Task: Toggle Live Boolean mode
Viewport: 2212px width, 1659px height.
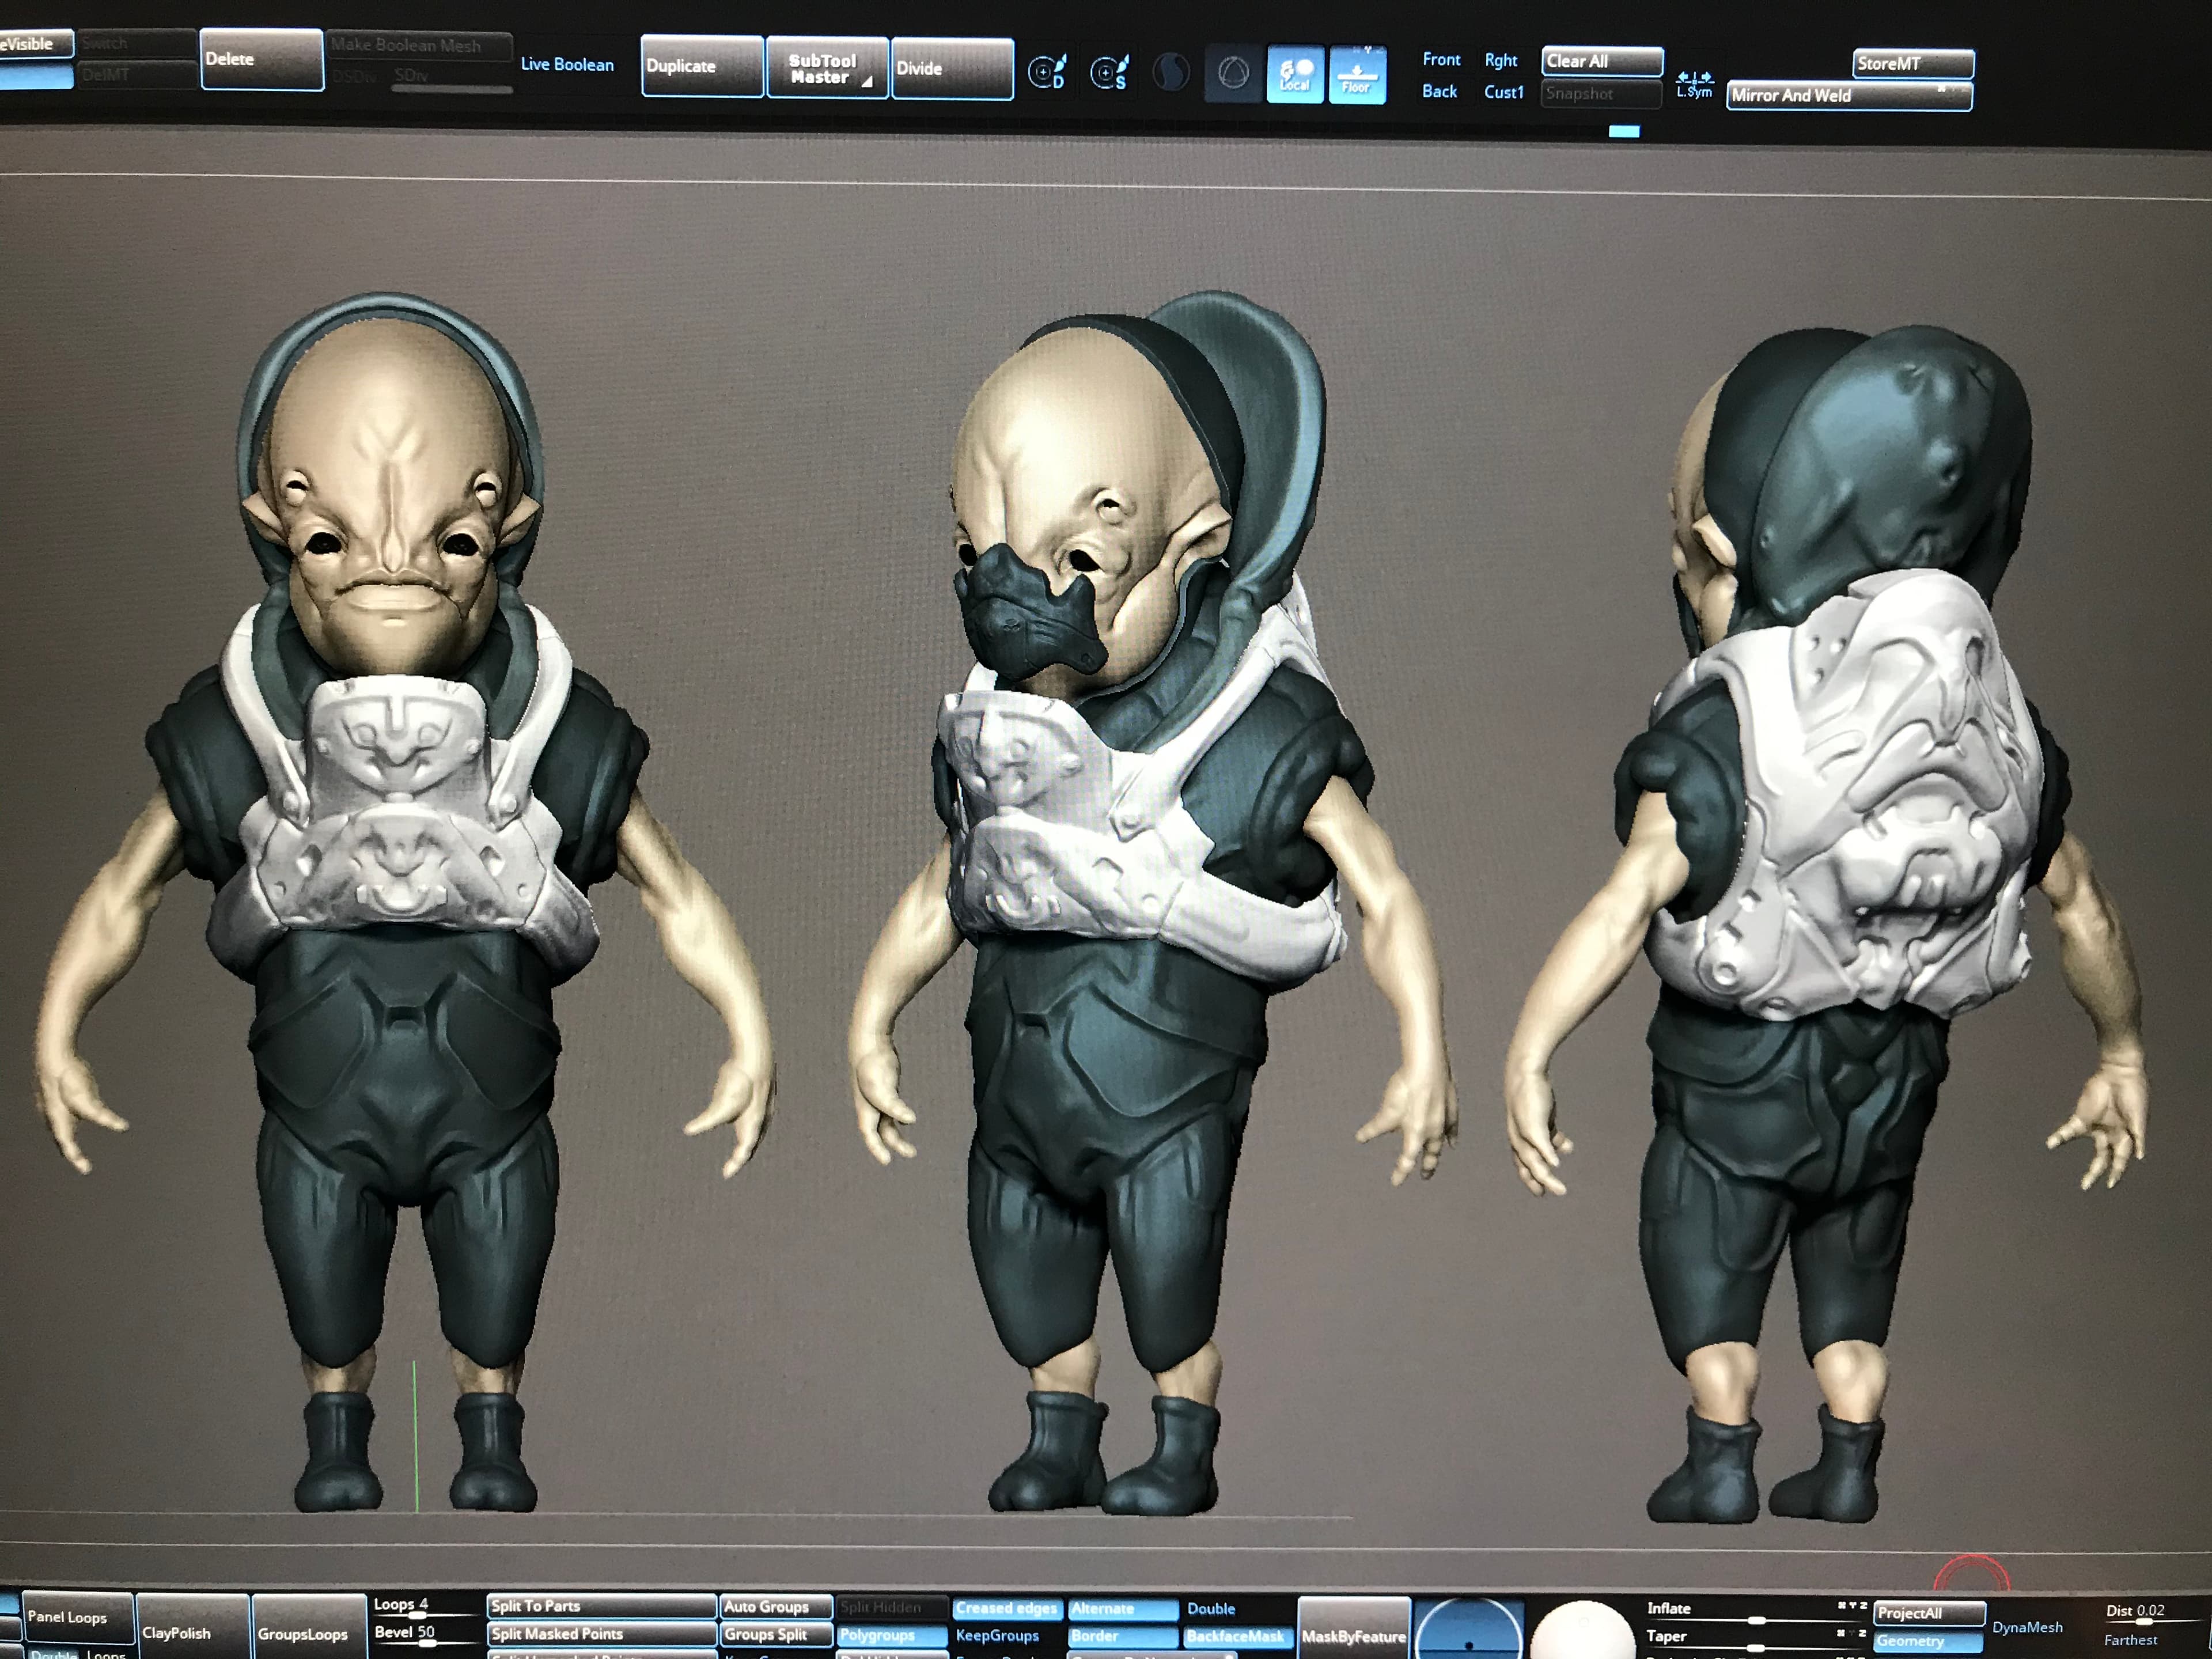Action: pyautogui.click(x=567, y=65)
